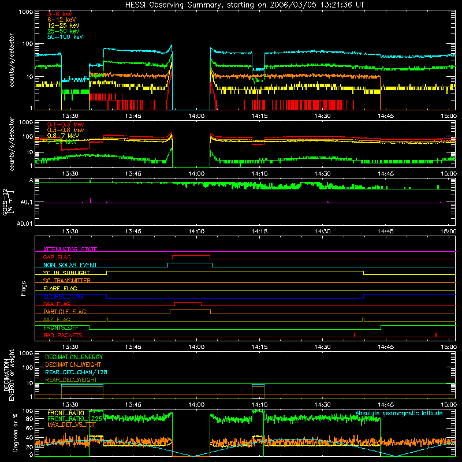Viewport: 462px width, 462px height.
Task: Click the vertical Flags axis title
Action: coord(23,288)
